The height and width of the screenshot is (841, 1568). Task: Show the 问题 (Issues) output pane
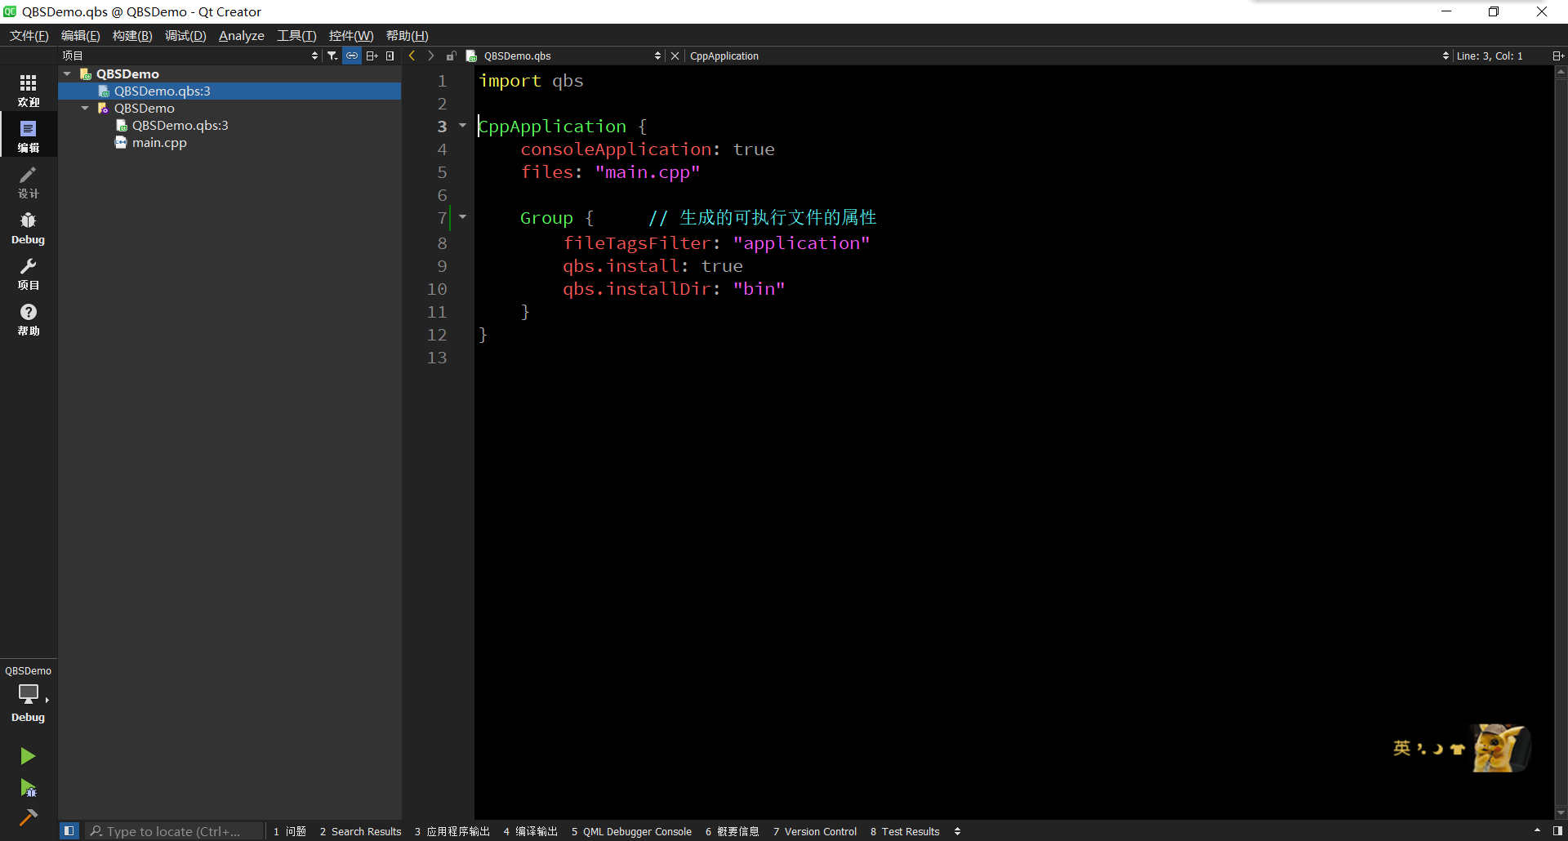[290, 831]
